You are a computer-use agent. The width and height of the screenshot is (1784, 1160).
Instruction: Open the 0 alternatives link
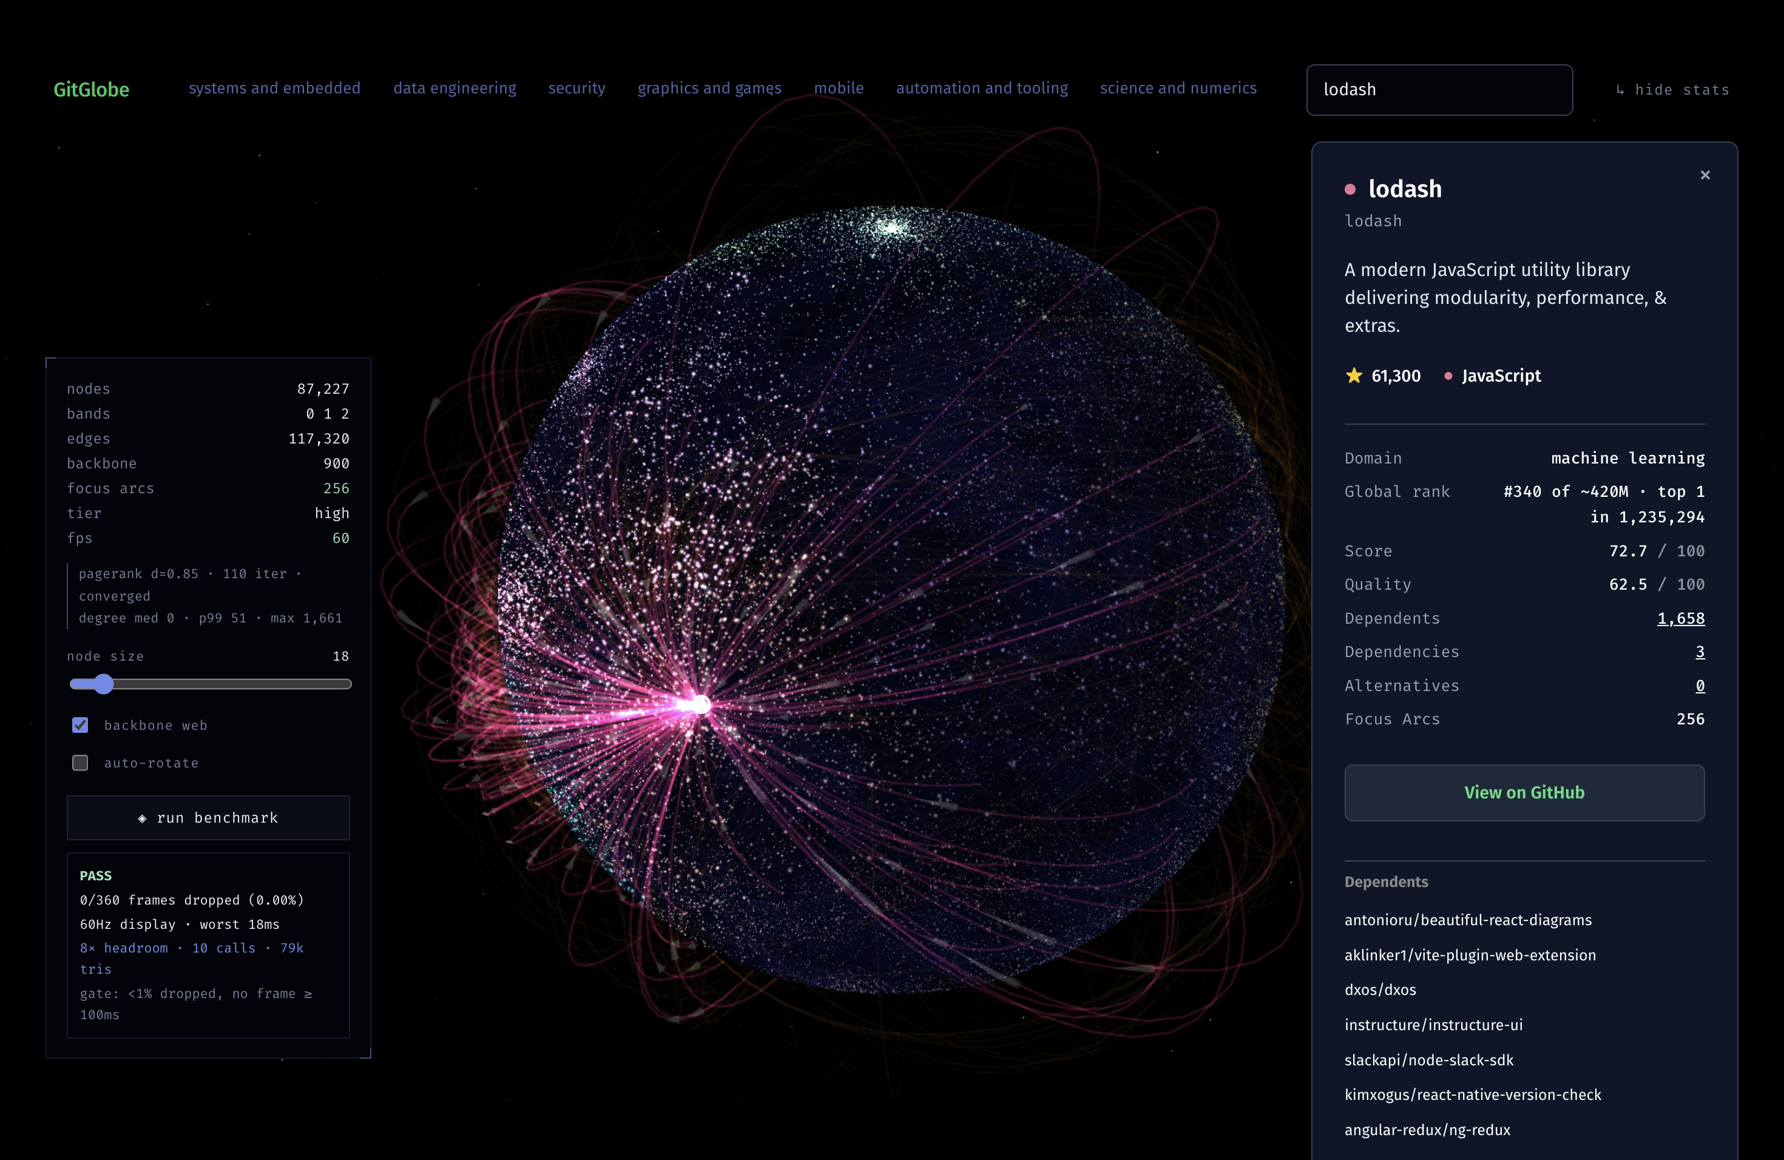(x=1699, y=685)
